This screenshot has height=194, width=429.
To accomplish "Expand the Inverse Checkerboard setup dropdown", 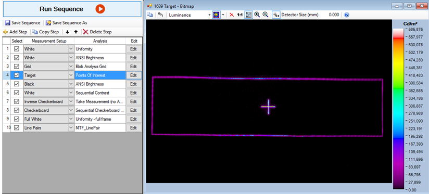I will click(71, 101).
